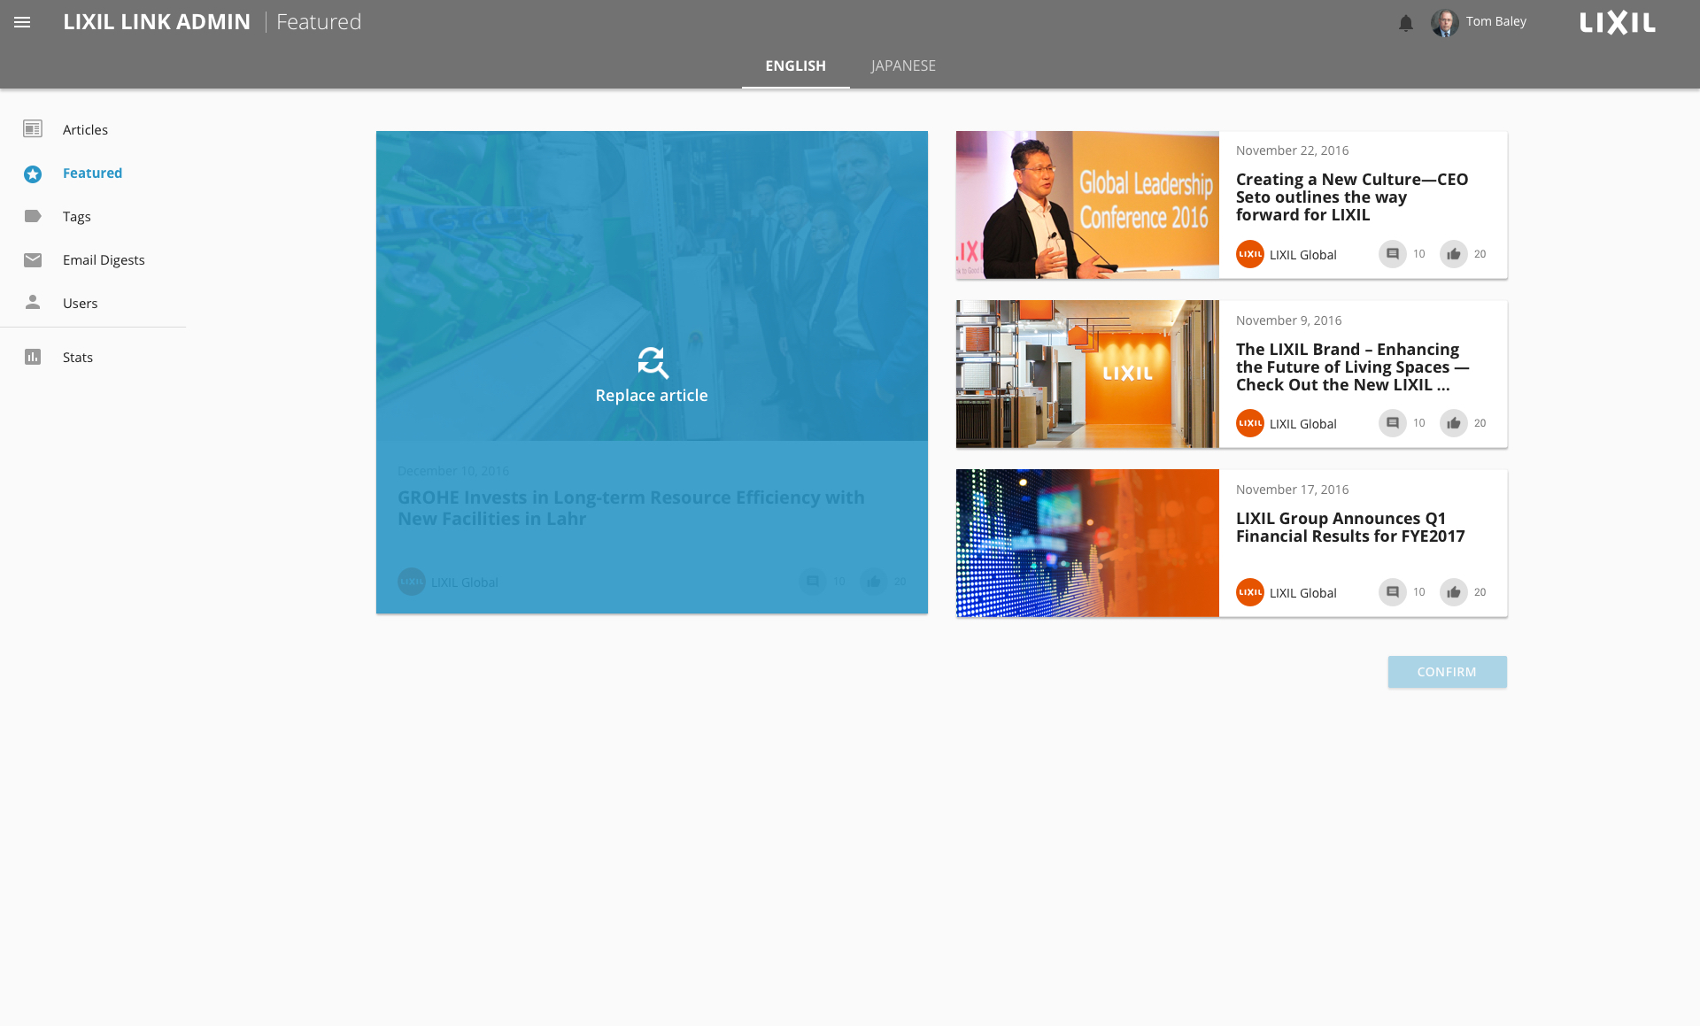The height and width of the screenshot is (1026, 1700).
Task: Click comment icon on Q1 Financial Results card
Action: pos(1393,592)
